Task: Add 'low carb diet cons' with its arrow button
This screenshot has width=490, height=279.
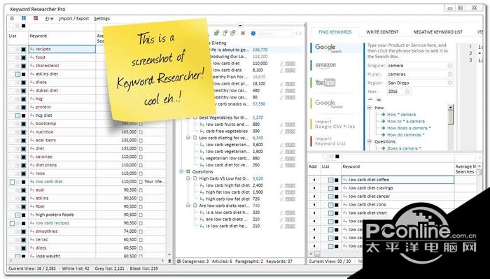Action: click(314, 205)
